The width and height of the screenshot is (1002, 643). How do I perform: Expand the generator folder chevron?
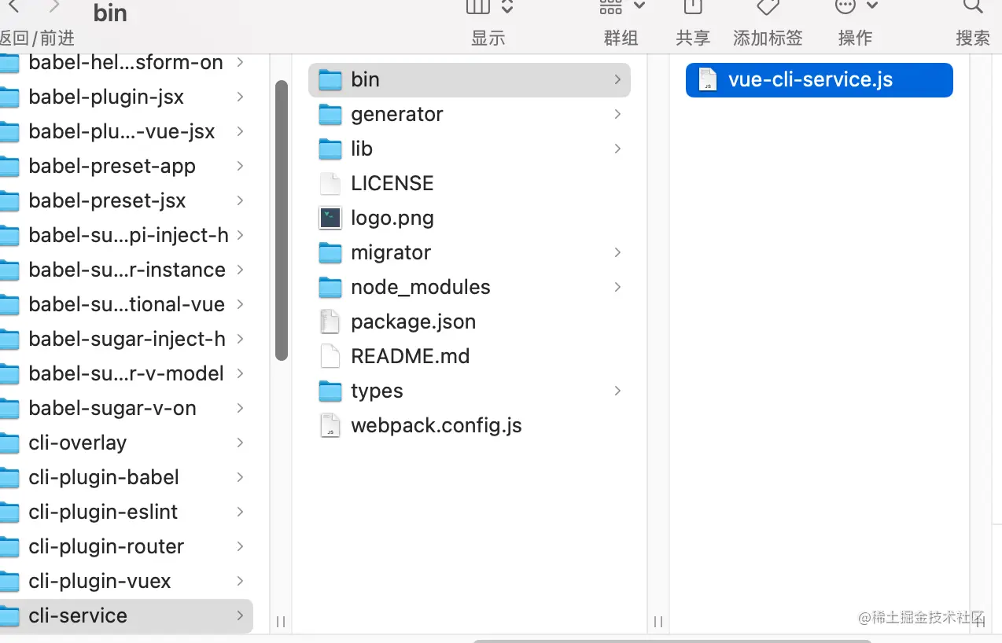tap(618, 115)
